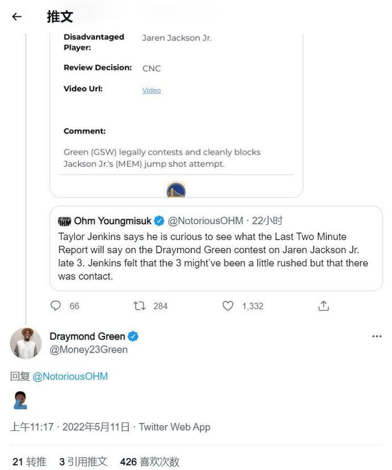Screen dimensions: 392x470
Task: Click Ohm Youngmisuk's verified badge
Action: point(160,221)
